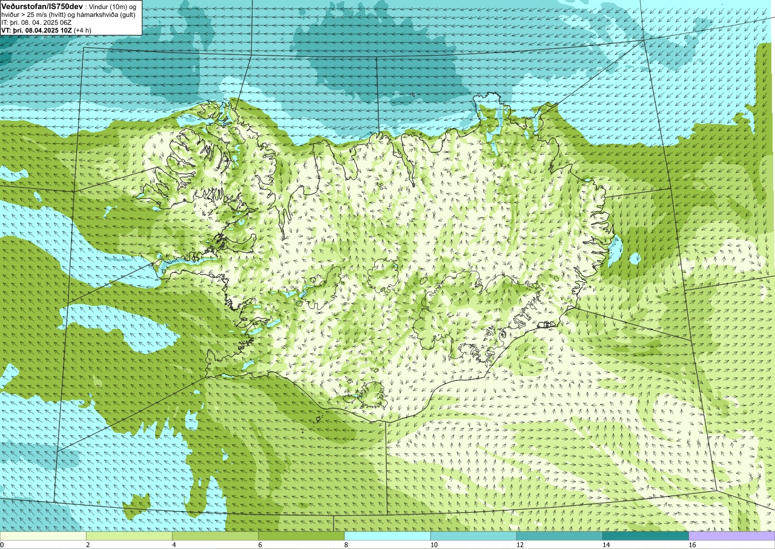Click the 12–14 m/s teal legend swatch
The height and width of the screenshot is (549, 775).
[559, 536]
